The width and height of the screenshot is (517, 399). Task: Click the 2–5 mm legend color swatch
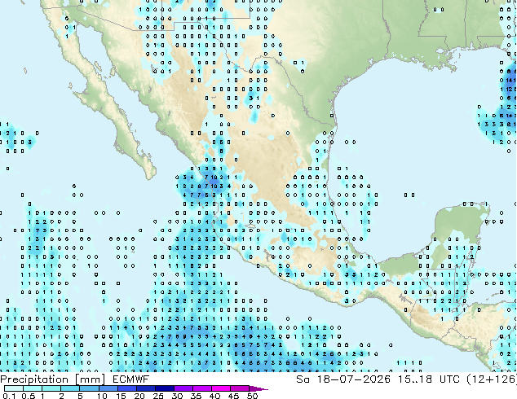click(70, 388)
